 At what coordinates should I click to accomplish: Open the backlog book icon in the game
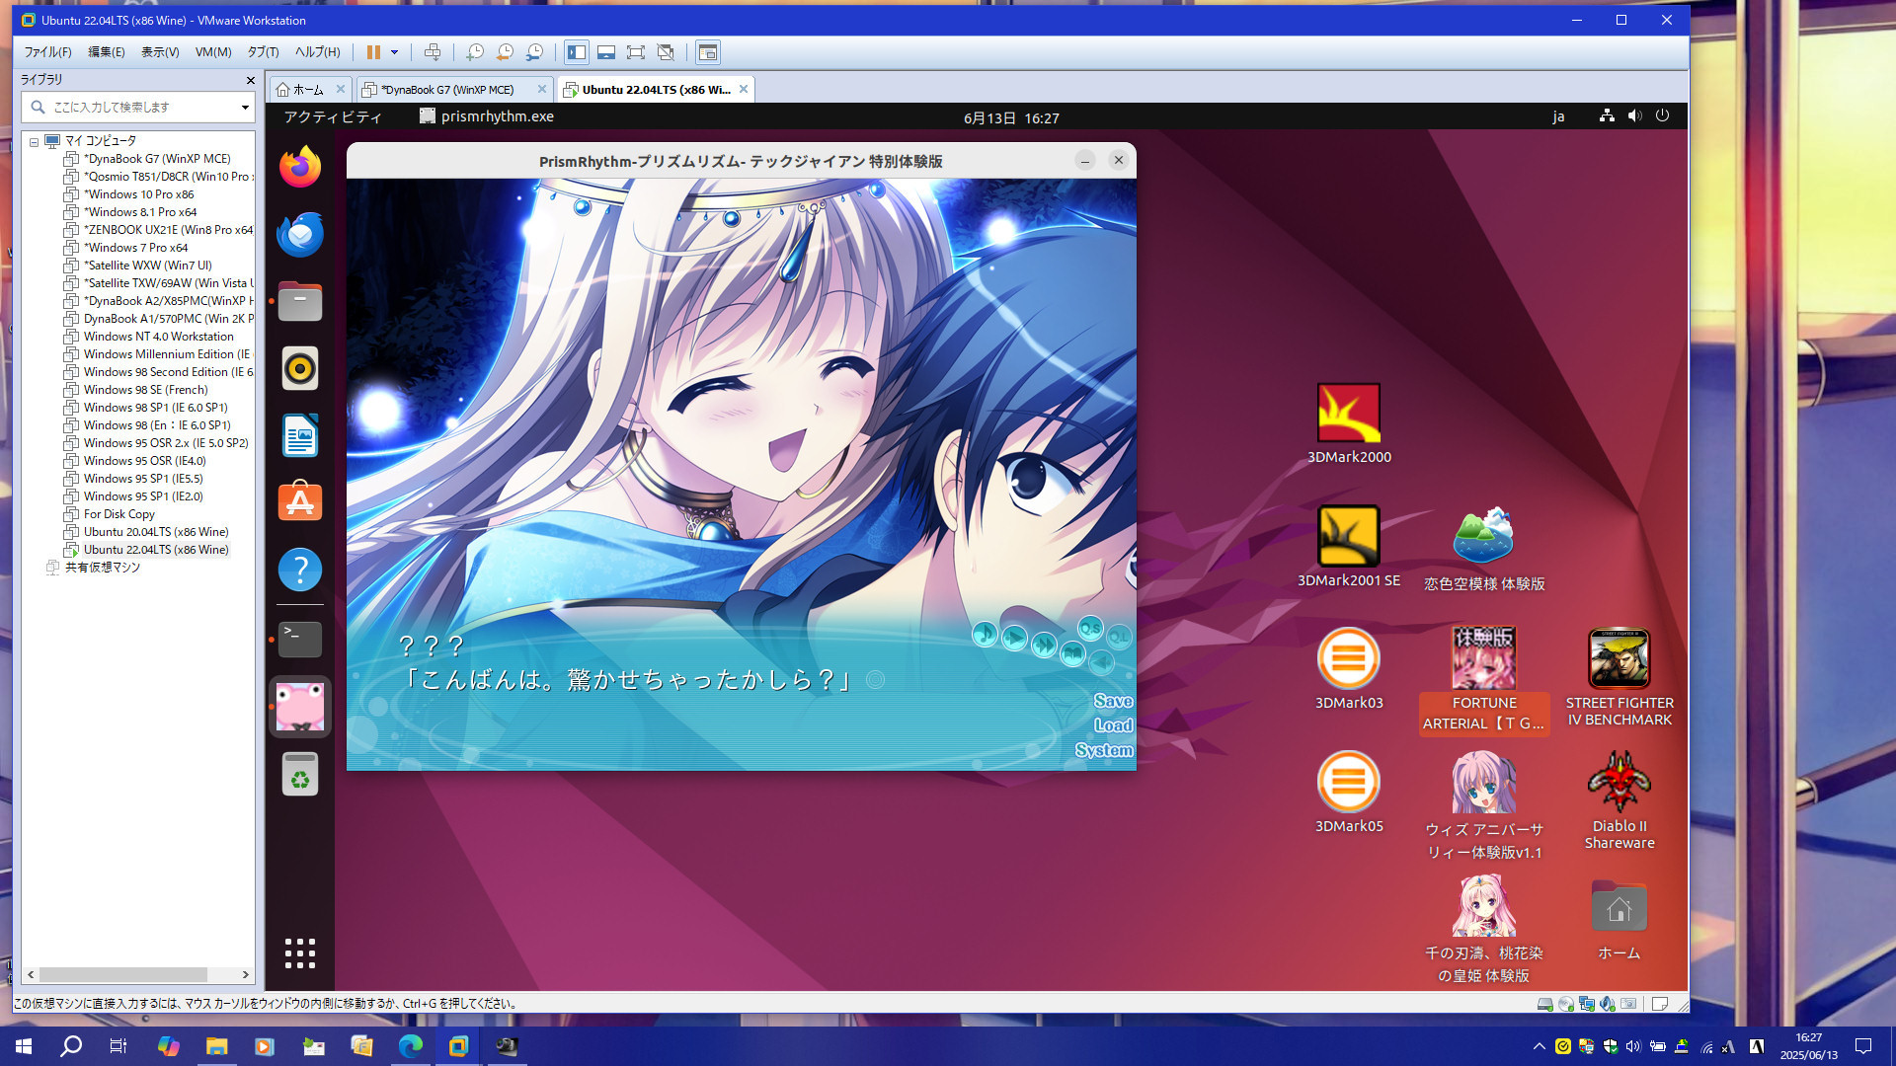1072,653
